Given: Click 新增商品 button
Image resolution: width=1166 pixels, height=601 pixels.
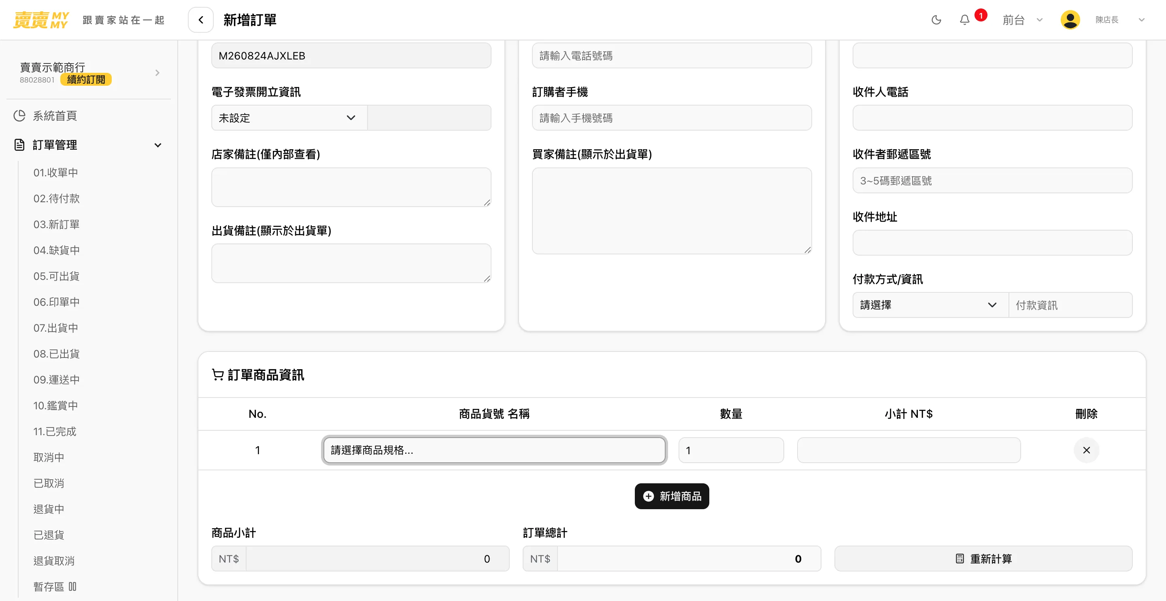Looking at the screenshot, I should [x=672, y=496].
